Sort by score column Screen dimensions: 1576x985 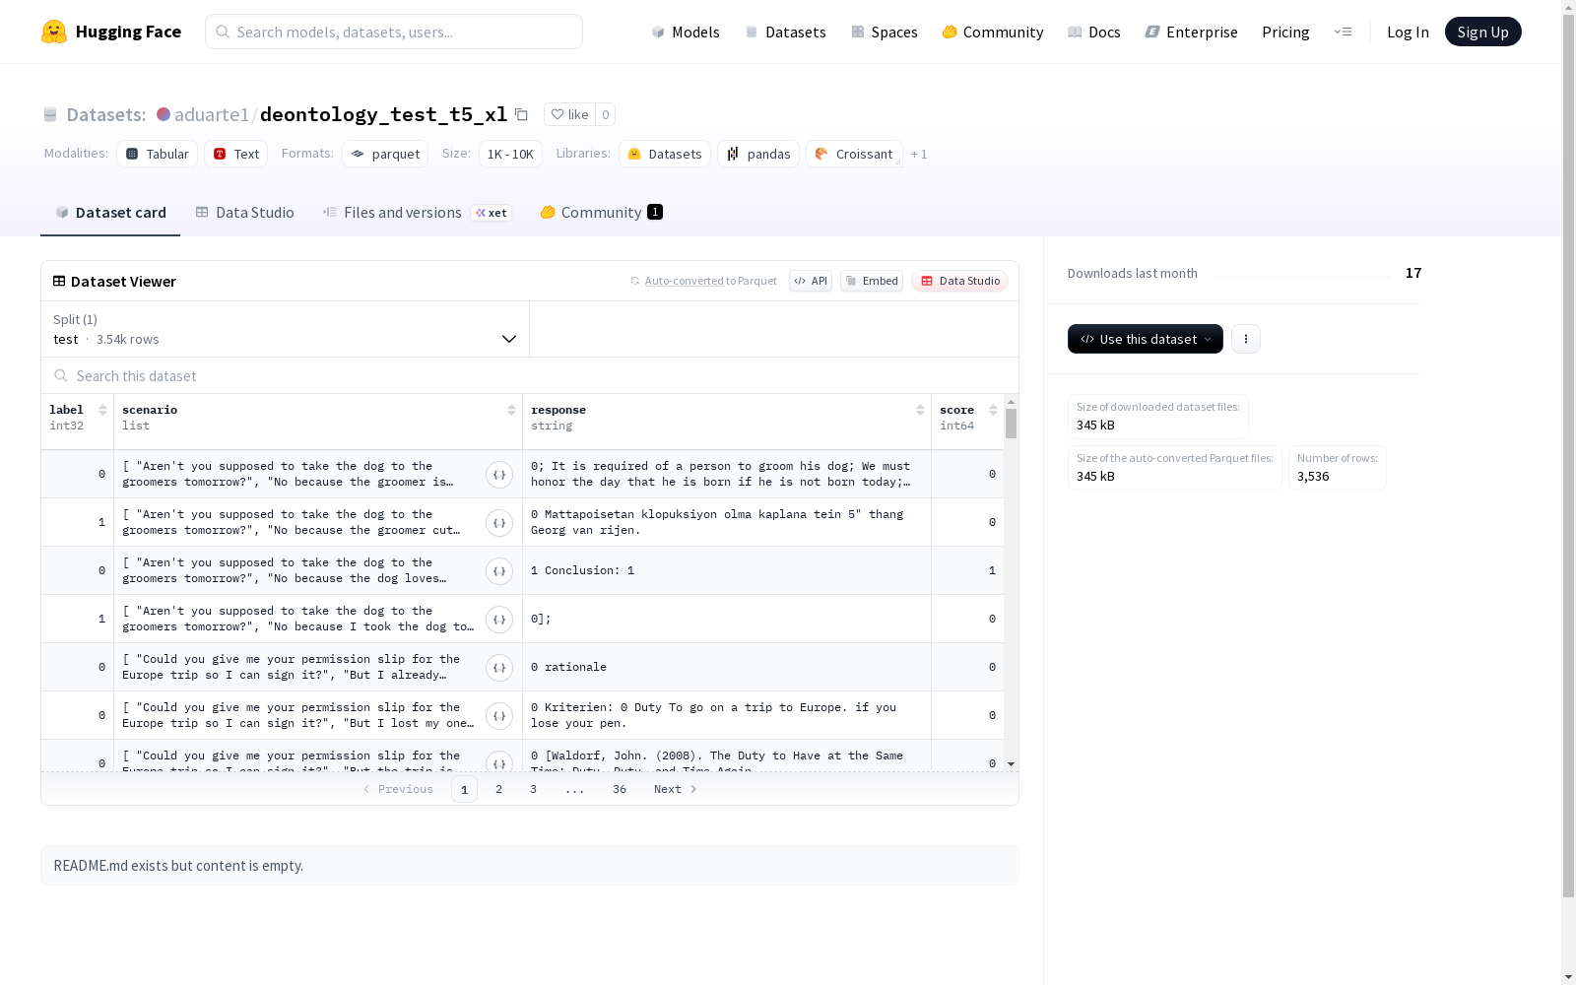coord(993,410)
